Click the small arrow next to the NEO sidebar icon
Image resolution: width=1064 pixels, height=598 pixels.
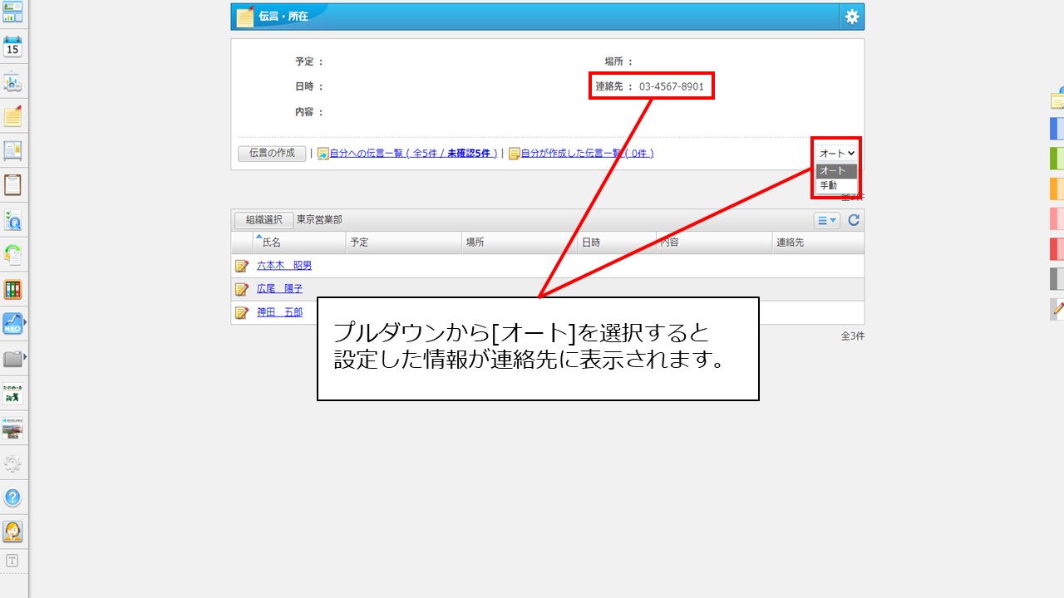pyautogui.click(x=26, y=323)
